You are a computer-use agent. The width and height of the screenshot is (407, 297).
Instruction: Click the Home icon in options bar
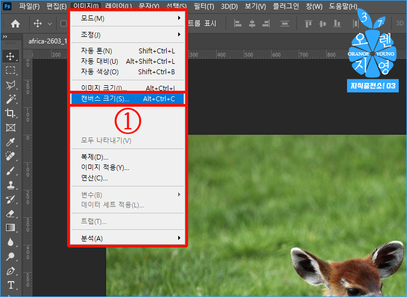point(15,24)
